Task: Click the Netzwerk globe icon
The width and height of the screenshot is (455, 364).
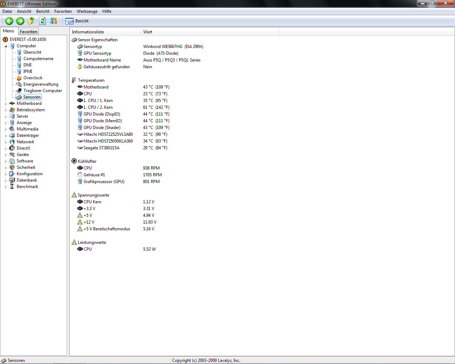Action: (12, 142)
